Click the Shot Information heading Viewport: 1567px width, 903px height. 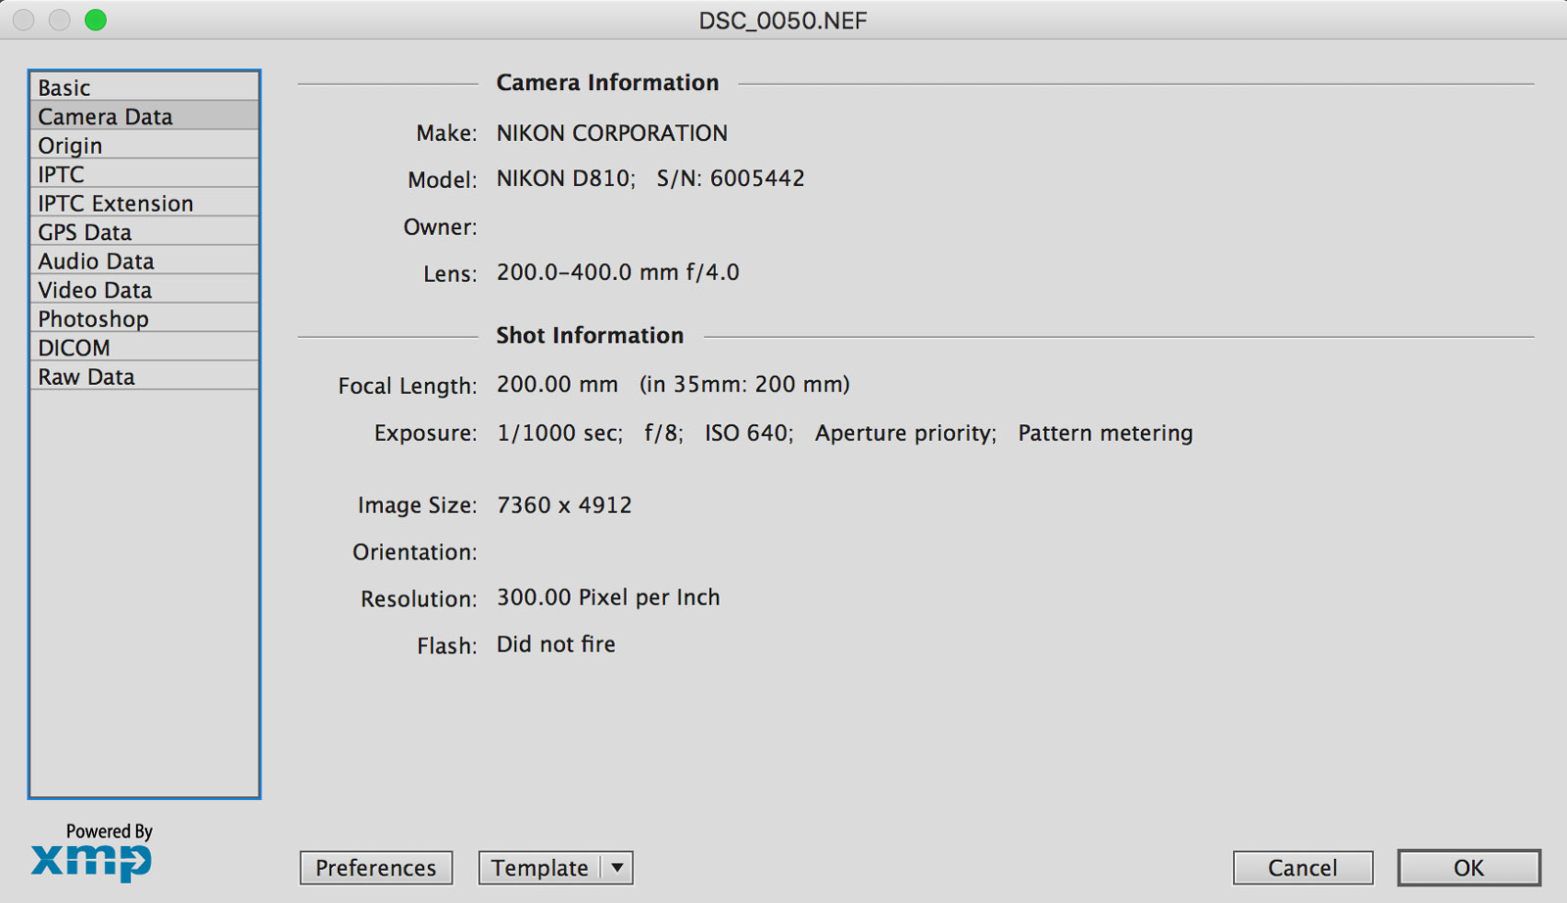point(590,336)
